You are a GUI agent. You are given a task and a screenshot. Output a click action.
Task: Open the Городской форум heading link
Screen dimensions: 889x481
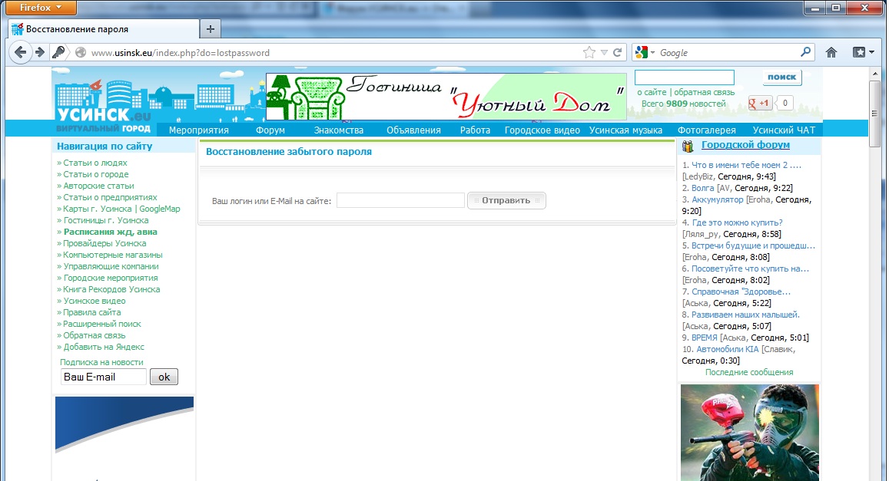click(745, 145)
